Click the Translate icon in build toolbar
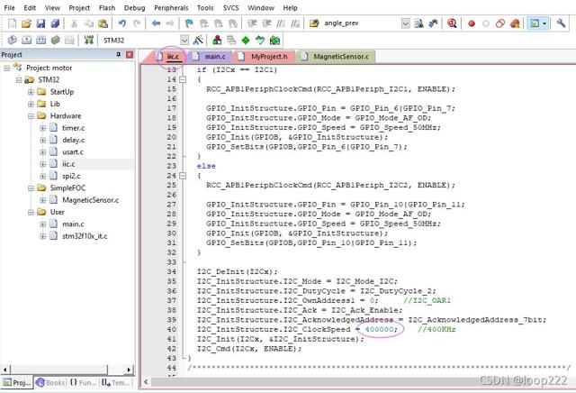This screenshot has width=576, height=393. (x=12, y=40)
